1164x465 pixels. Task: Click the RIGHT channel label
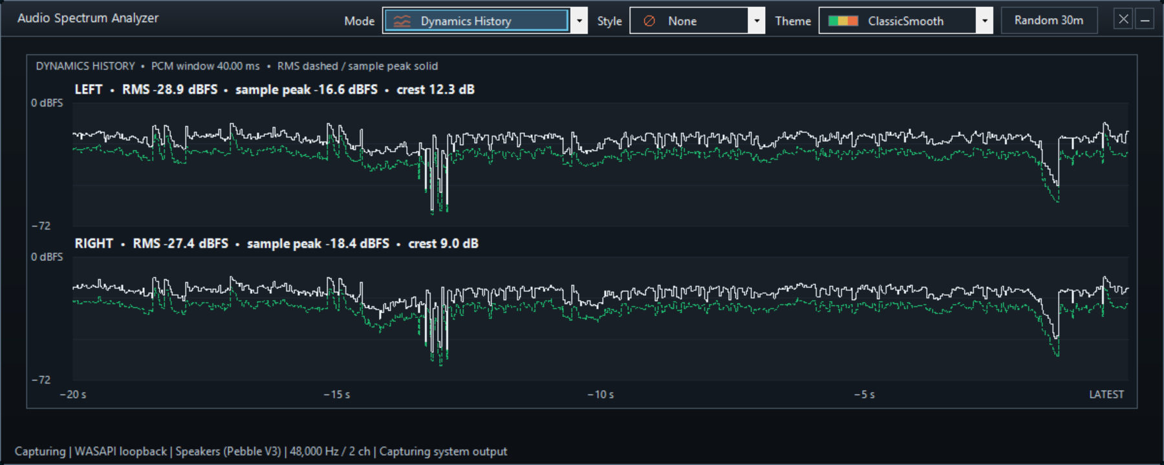(94, 243)
